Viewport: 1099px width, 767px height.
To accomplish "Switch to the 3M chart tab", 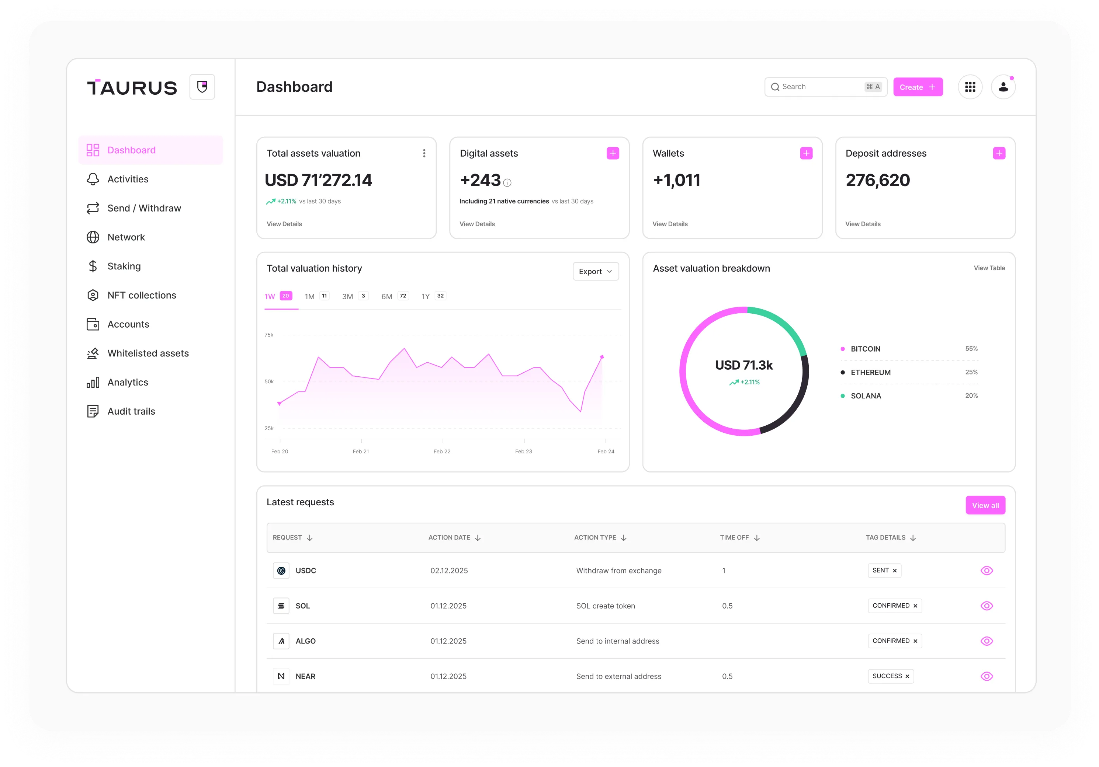I will [x=348, y=296].
